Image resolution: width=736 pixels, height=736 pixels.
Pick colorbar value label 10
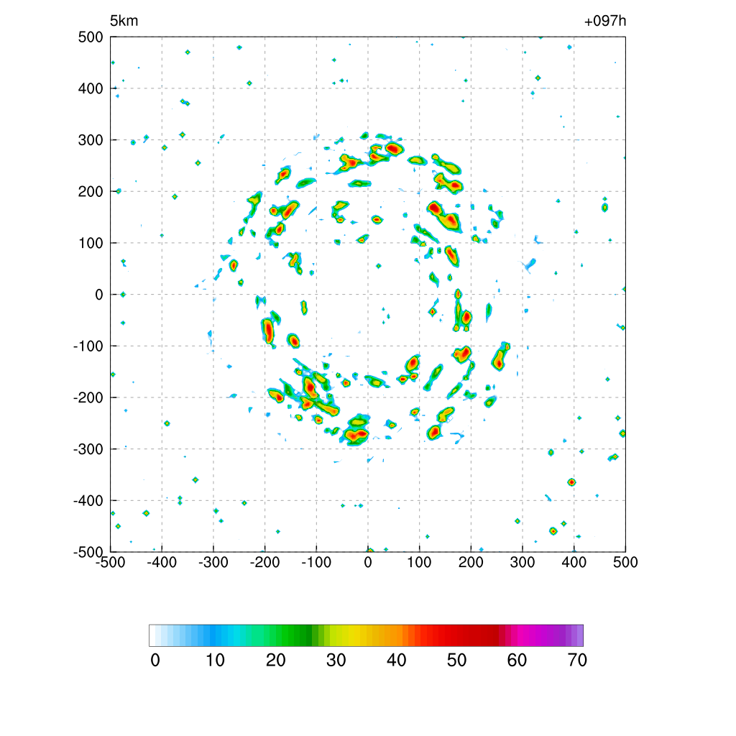coord(215,661)
